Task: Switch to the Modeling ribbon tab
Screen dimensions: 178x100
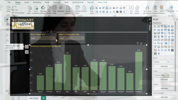Action: (x=37, y=2)
